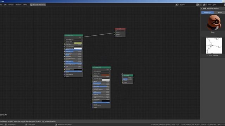Click the Mix Shader output socket

coord(133,77)
